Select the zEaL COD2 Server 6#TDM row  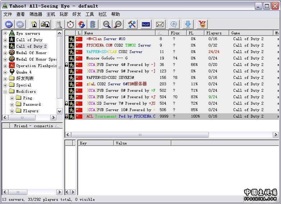(172, 84)
